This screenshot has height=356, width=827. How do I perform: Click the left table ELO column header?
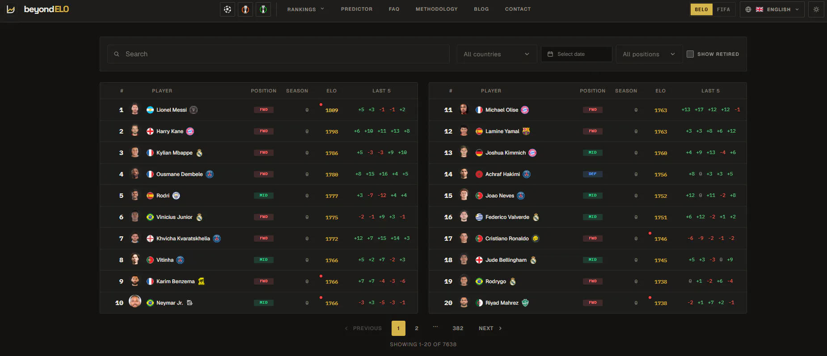(331, 91)
